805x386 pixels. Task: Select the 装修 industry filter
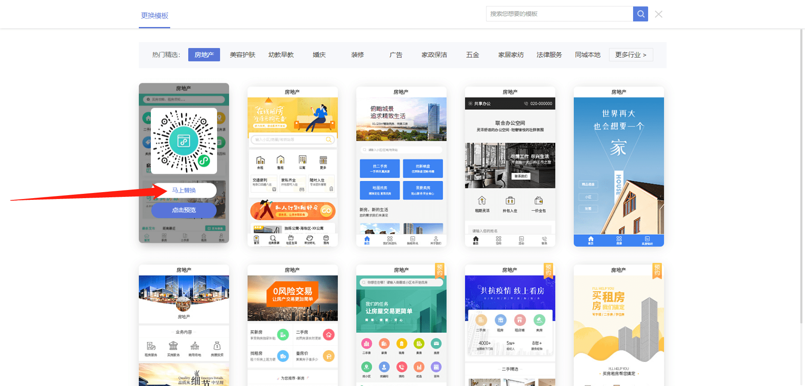tap(357, 55)
